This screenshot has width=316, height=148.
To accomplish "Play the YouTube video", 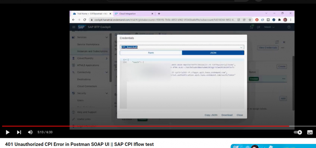I will [8, 132].
